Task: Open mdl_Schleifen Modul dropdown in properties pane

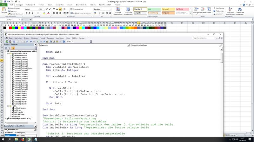Action: coord(35,130)
